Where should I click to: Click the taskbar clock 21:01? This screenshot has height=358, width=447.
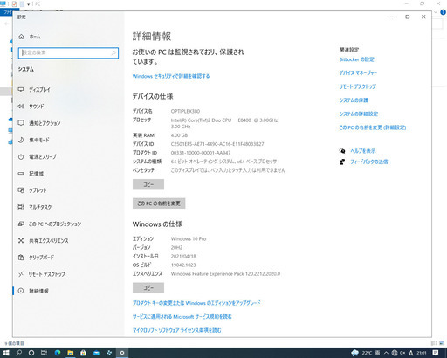click(422, 353)
